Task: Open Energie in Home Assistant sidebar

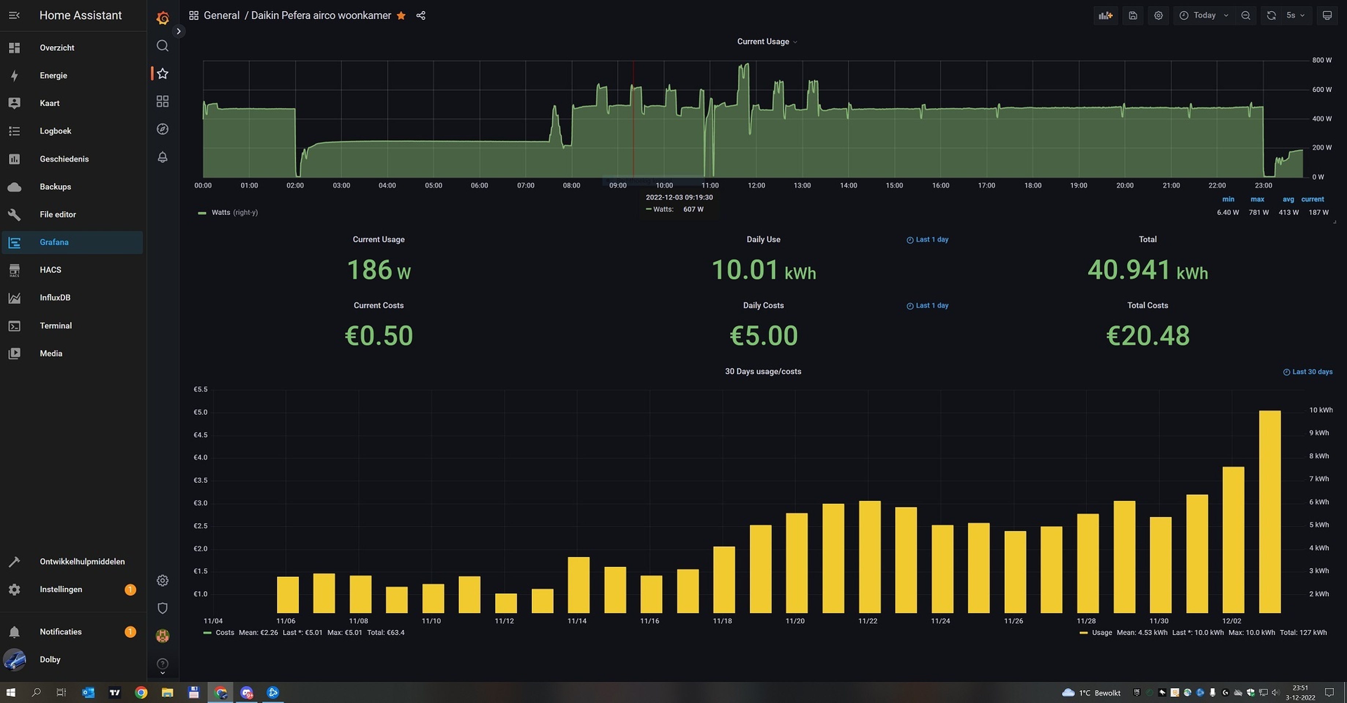Action: [53, 75]
